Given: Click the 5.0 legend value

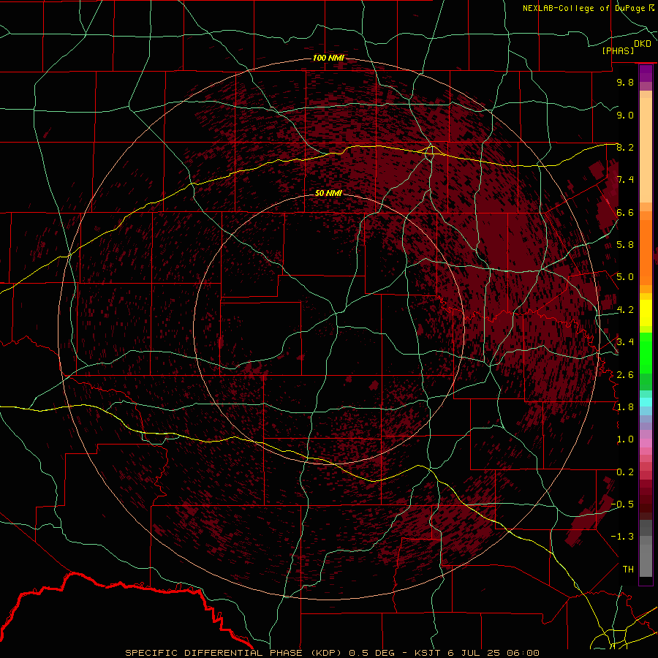Looking at the screenshot, I should click(x=625, y=277).
